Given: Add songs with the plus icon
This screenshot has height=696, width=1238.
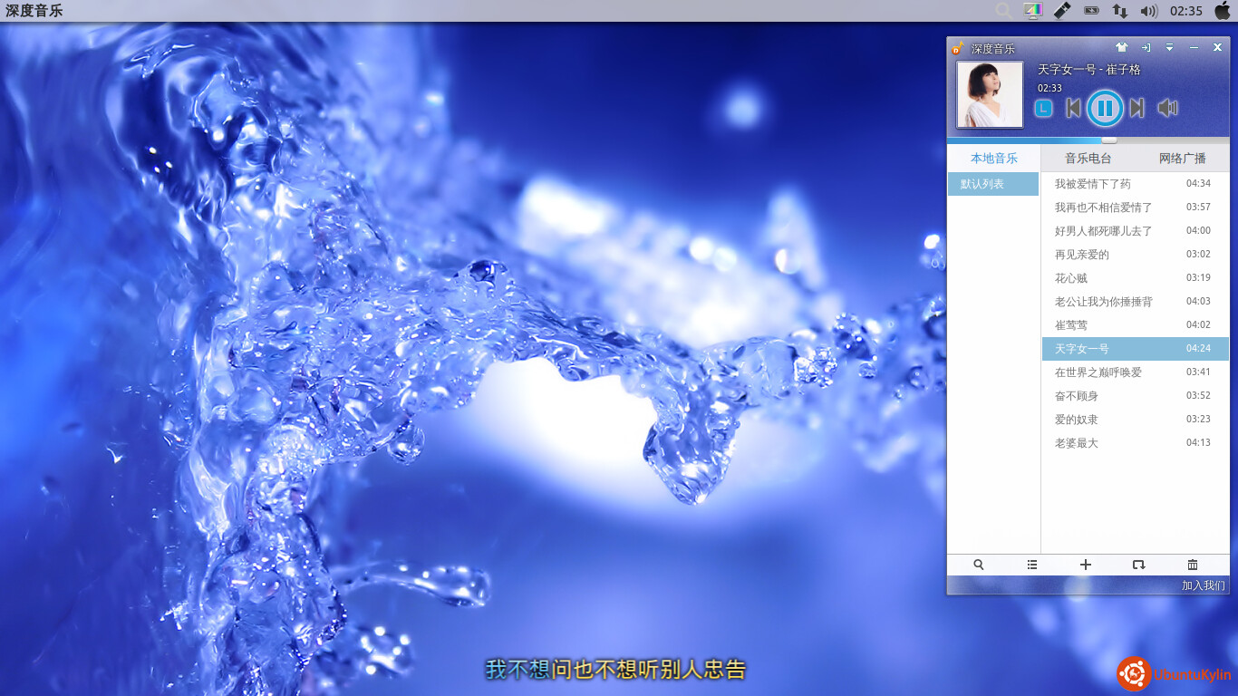Looking at the screenshot, I should [1086, 565].
